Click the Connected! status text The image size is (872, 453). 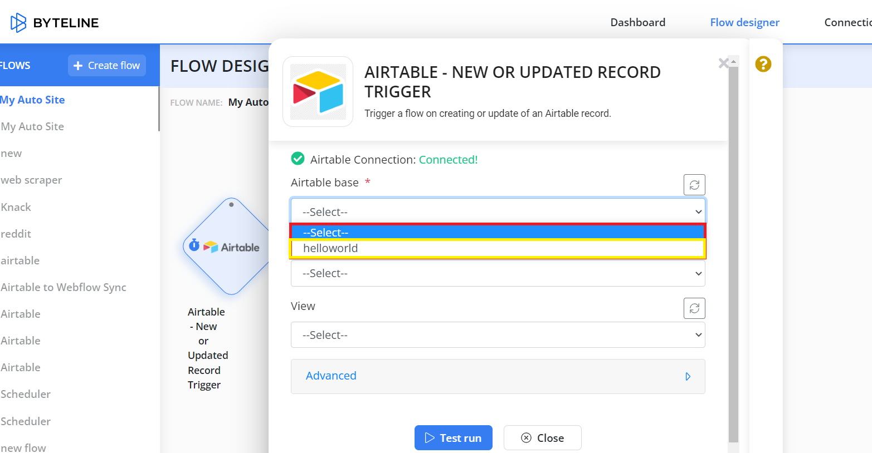click(449, 160)
